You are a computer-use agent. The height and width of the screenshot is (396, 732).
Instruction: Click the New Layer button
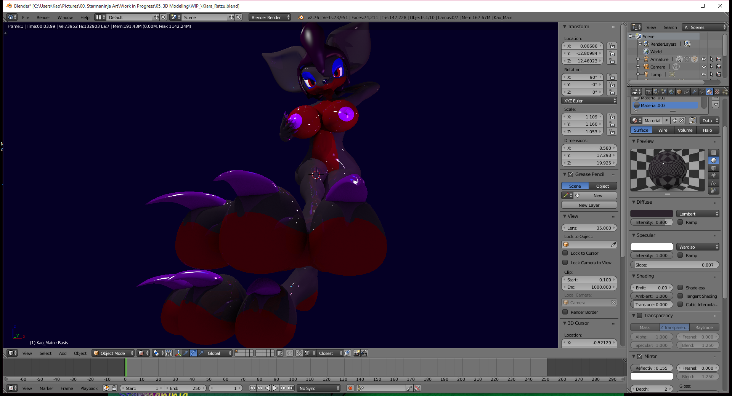click(x=589, y=205)
